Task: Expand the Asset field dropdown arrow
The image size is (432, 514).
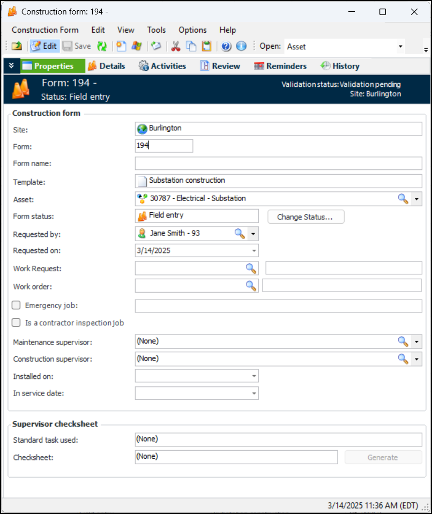Action: pos(416,199)
